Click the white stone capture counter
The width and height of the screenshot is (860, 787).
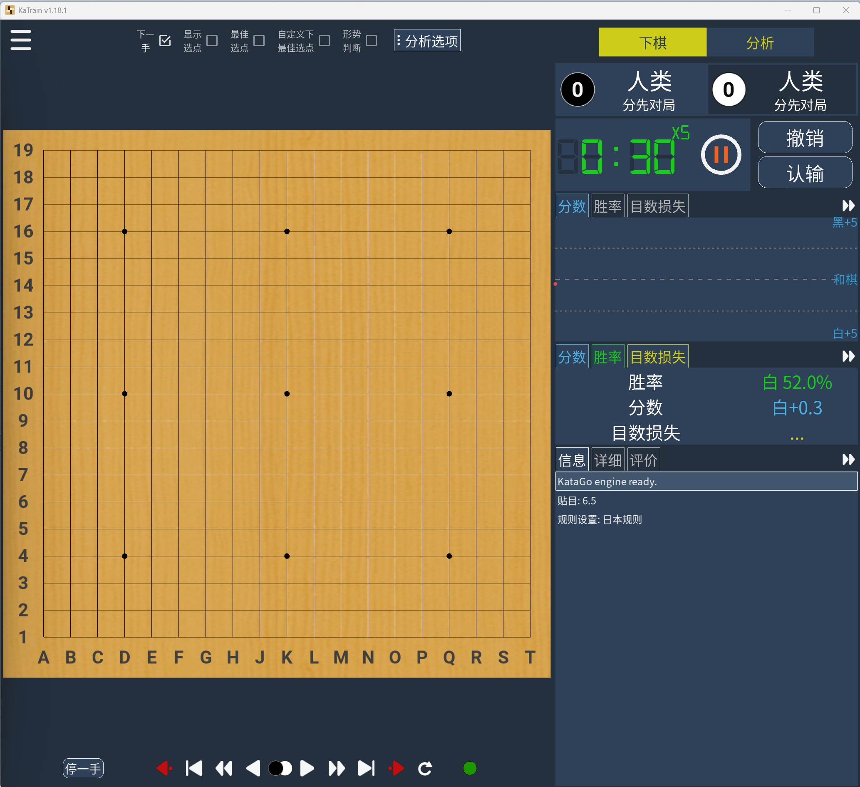[729, 89]
